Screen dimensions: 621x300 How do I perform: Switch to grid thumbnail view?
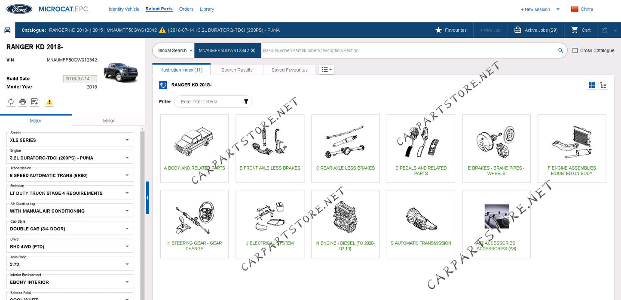(x=592, y=85)
